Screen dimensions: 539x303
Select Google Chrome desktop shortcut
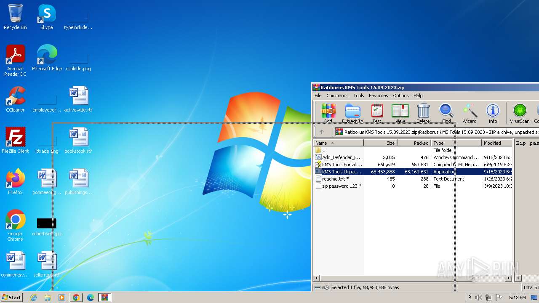point(15,226)
